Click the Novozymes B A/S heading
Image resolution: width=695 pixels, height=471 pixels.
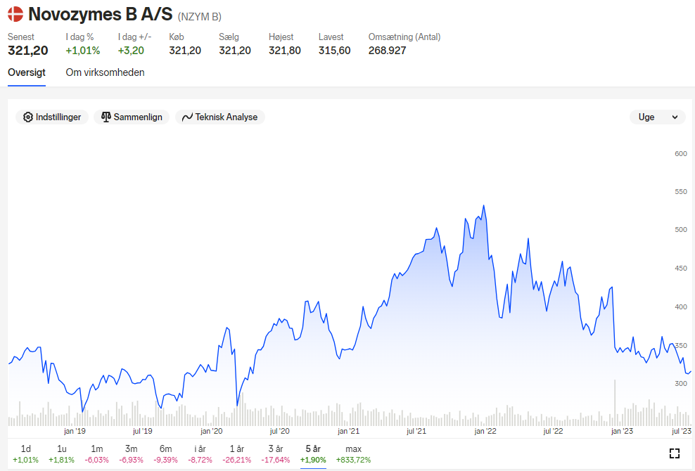coord(100,14)
